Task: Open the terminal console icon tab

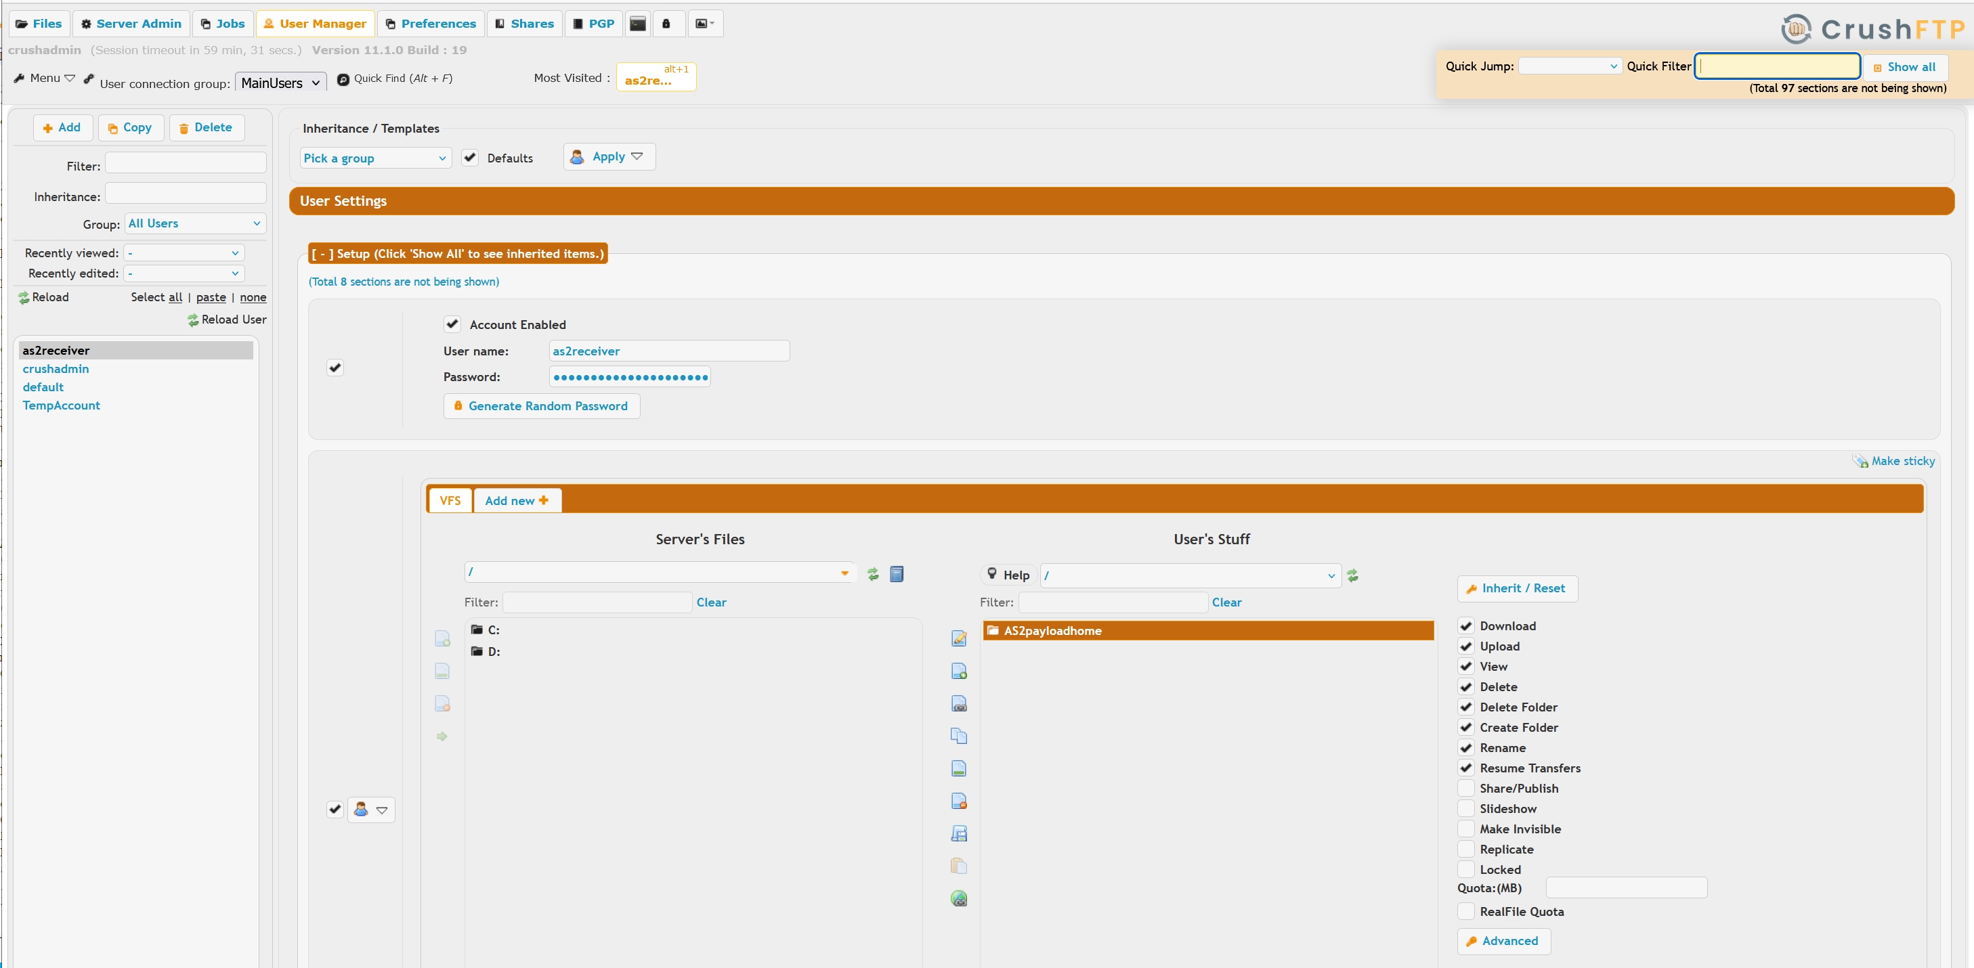Action: click(637, 24)
